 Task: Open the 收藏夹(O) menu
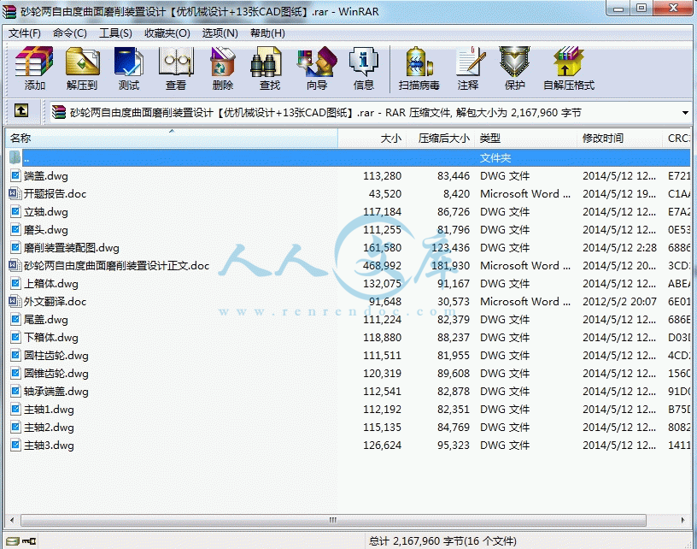[167, 33]
